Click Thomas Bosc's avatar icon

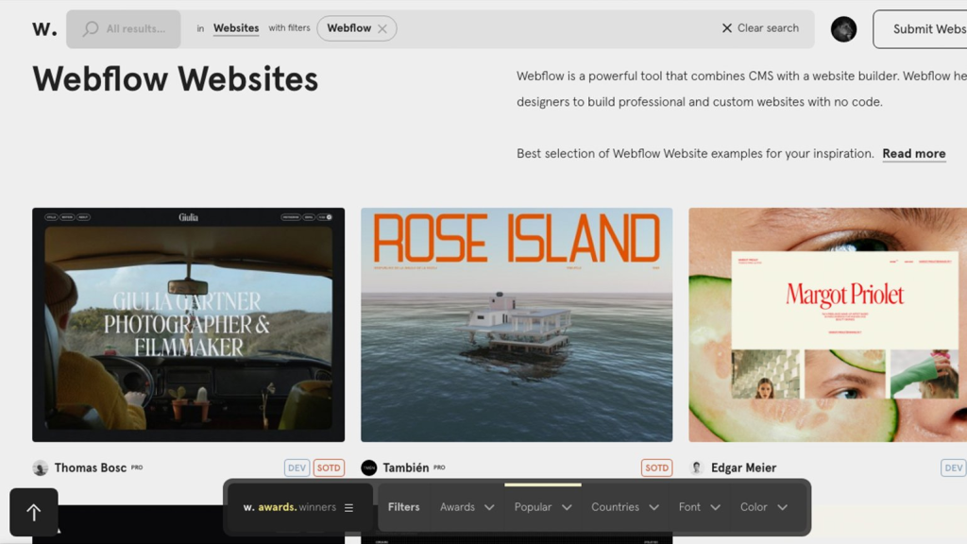pos(41,468)
